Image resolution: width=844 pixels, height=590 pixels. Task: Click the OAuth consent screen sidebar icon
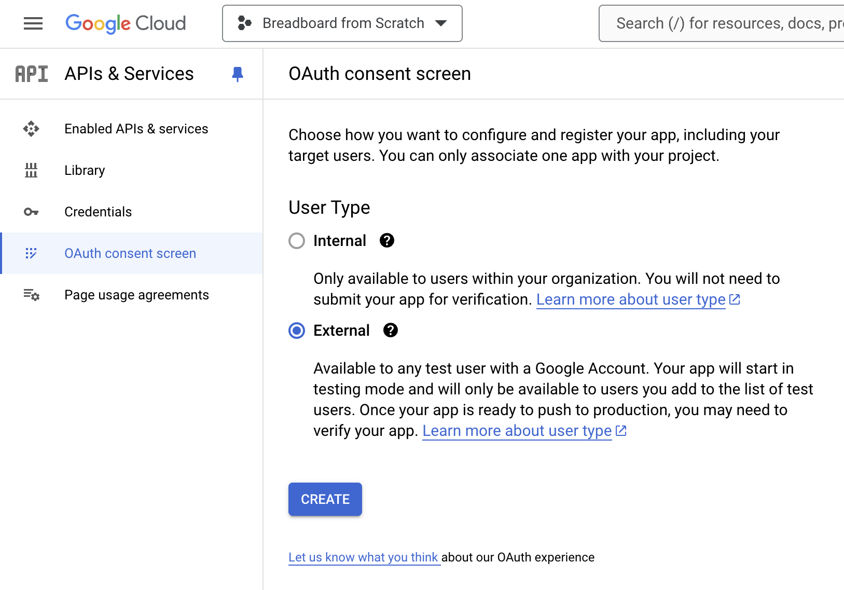[x=31, y=253]
